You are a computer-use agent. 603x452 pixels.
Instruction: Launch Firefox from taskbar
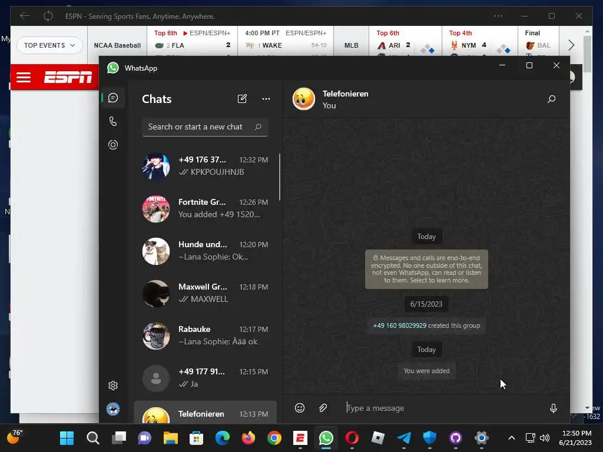249,438
